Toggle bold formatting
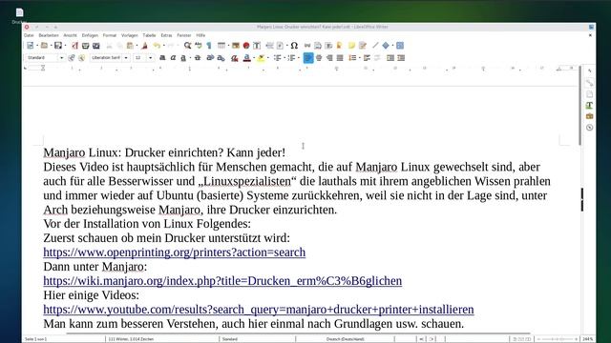 click(x=162, y=58)
